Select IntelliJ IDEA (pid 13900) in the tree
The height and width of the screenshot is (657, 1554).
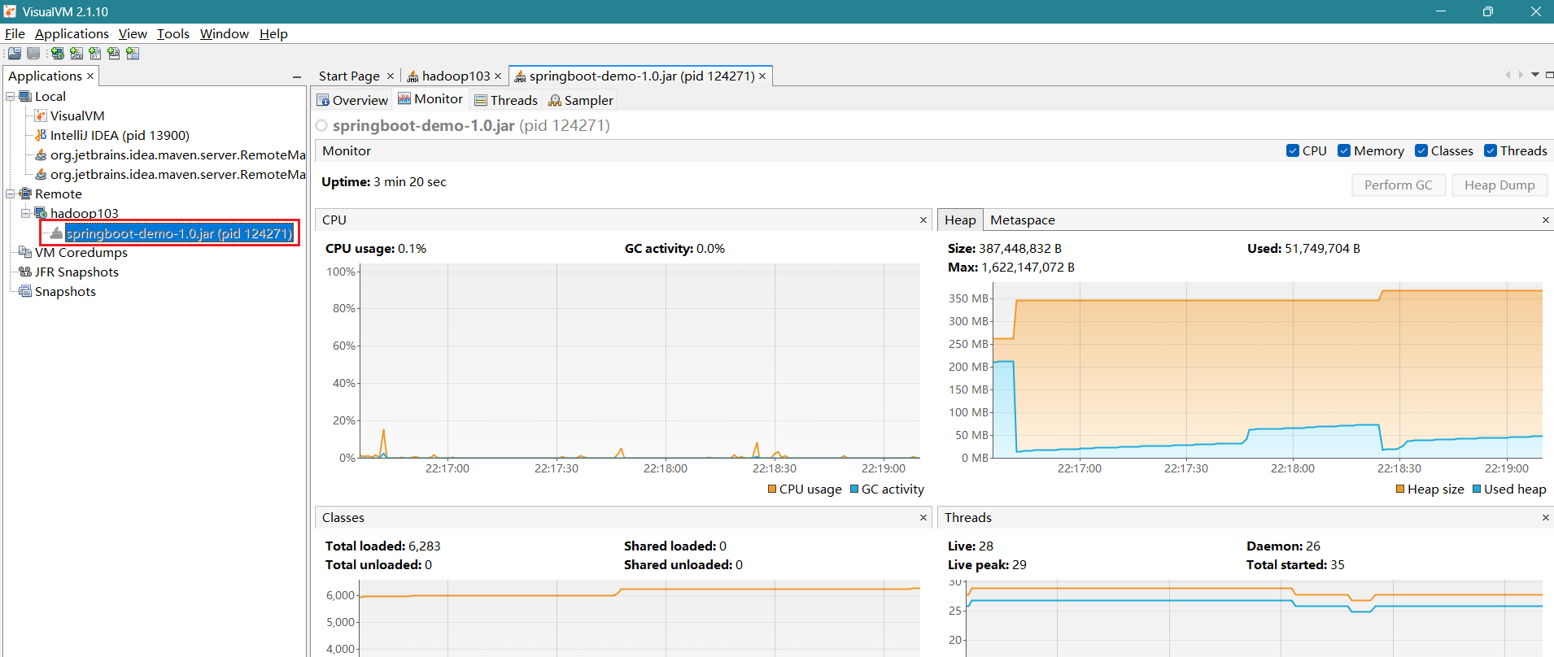pyautogui.click(x=120, y=136)
